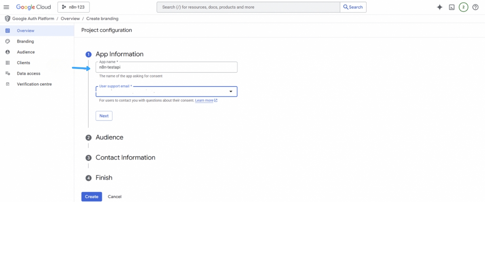The width and height of the screenshot is (485, 254).
Task: Select the Audience person icon in sidebar
Action: tap(7, 52)
